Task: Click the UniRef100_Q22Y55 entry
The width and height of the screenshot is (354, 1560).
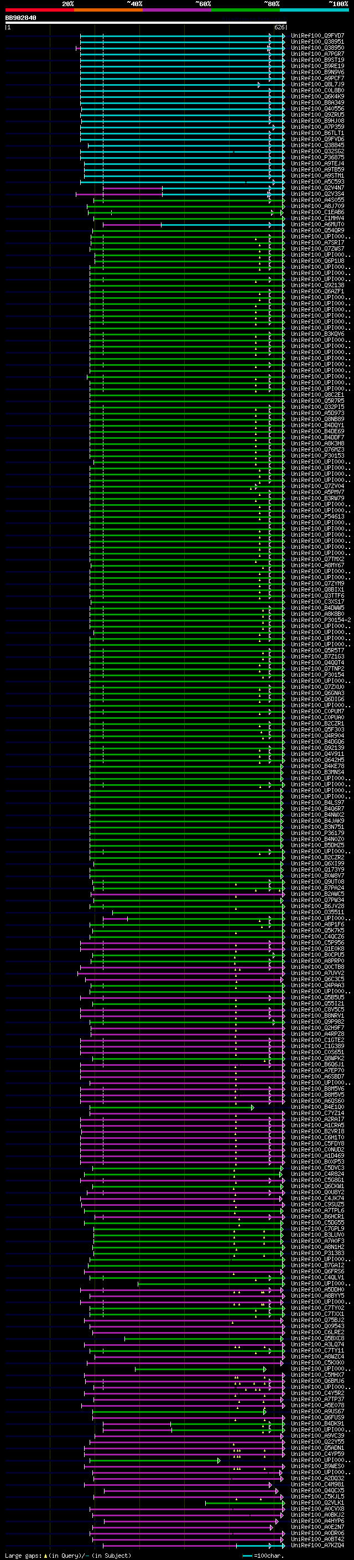Action: (317, 1442)
